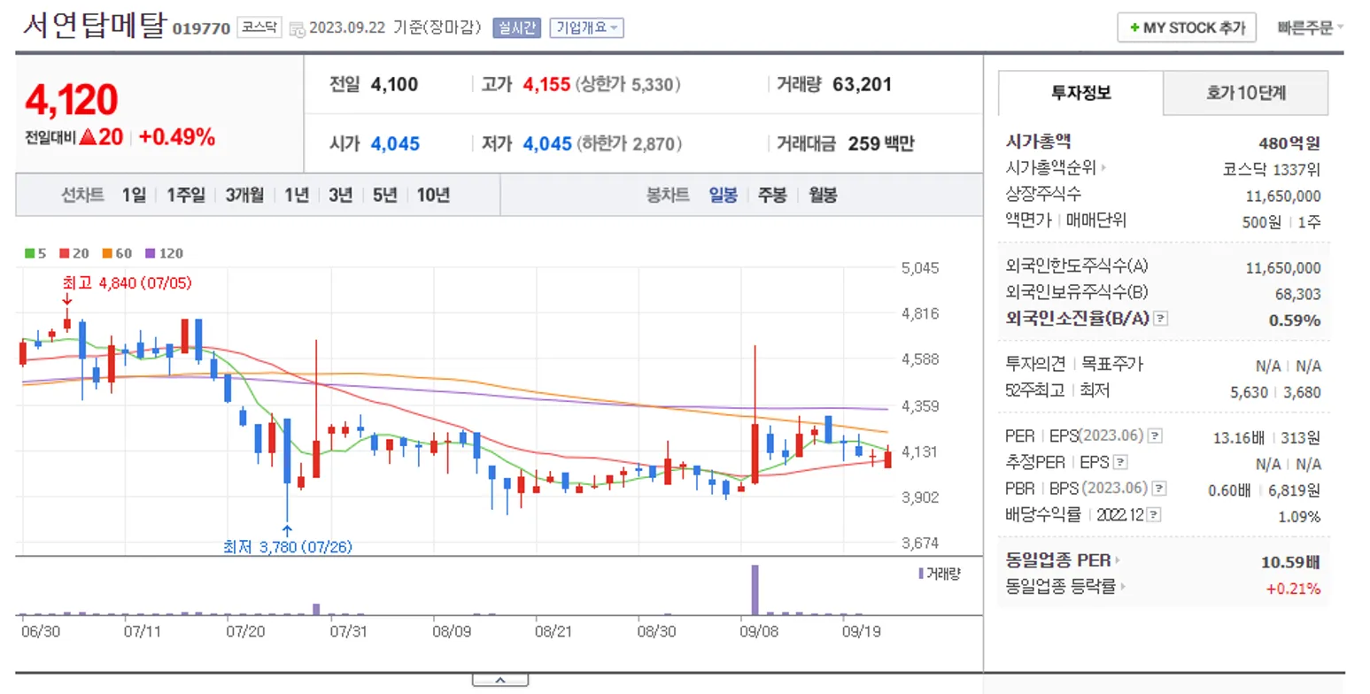This screenshot has width=1370, height=694.
Task: Click the 외국인소진율 value 0.59%
Action: coord(1295,320)
